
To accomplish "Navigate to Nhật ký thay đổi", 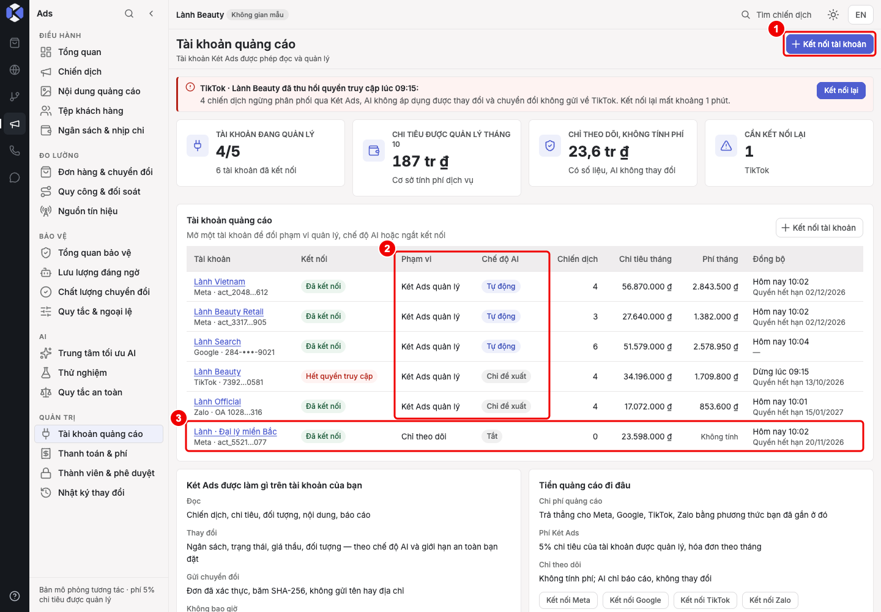I will (x=99, y=493).
